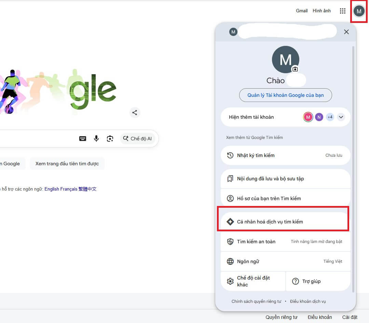The width and height of the screenshot is (369, 323).
Task: Expand Hiện thêm tài khoản chevron
Action: (x=341, y=117)
